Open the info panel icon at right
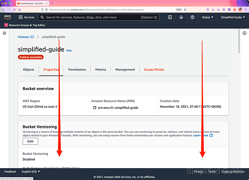The height and width of the screenshot is (180, 249). [244, 33]
